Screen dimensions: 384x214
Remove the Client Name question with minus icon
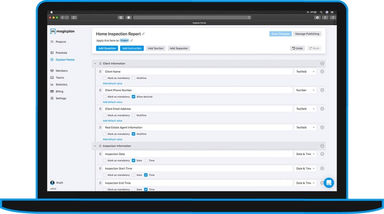(322, 72)
